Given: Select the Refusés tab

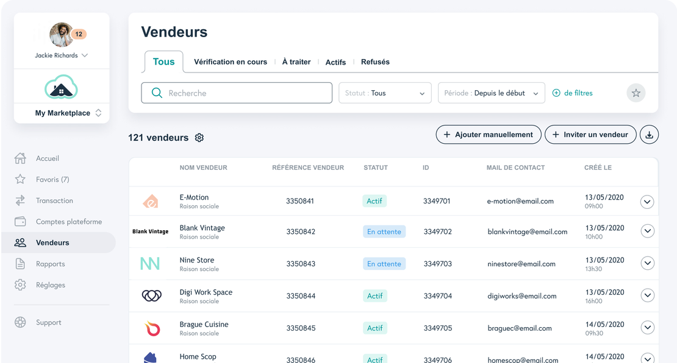Looking at the screenshot, I should click(x=375, y=62).
